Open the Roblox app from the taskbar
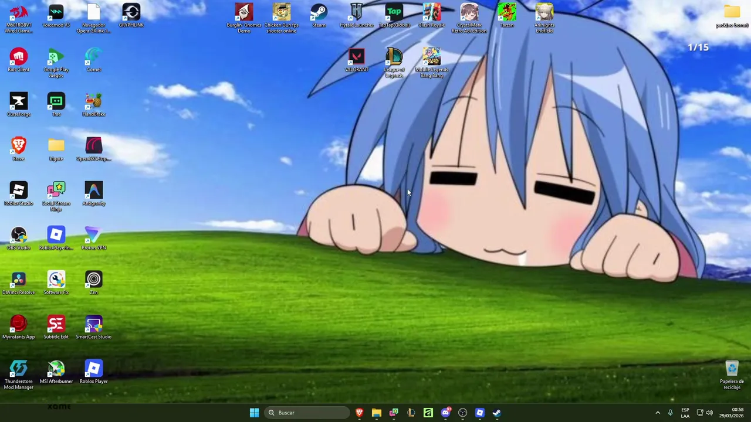The height and width of the screenshot is (422, 751). 479,413
